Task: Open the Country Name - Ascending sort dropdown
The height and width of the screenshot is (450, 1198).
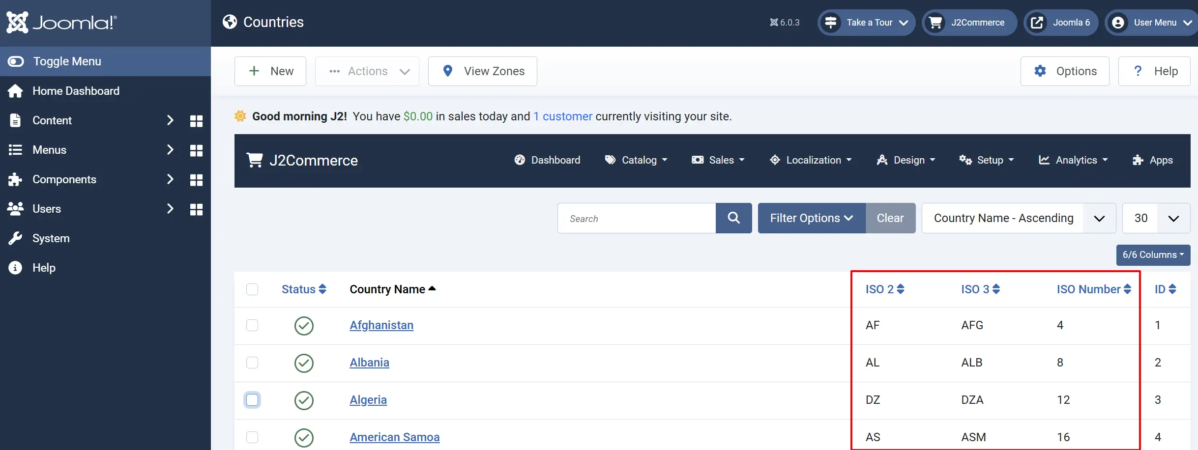Action: click(x=1019, y=218)
